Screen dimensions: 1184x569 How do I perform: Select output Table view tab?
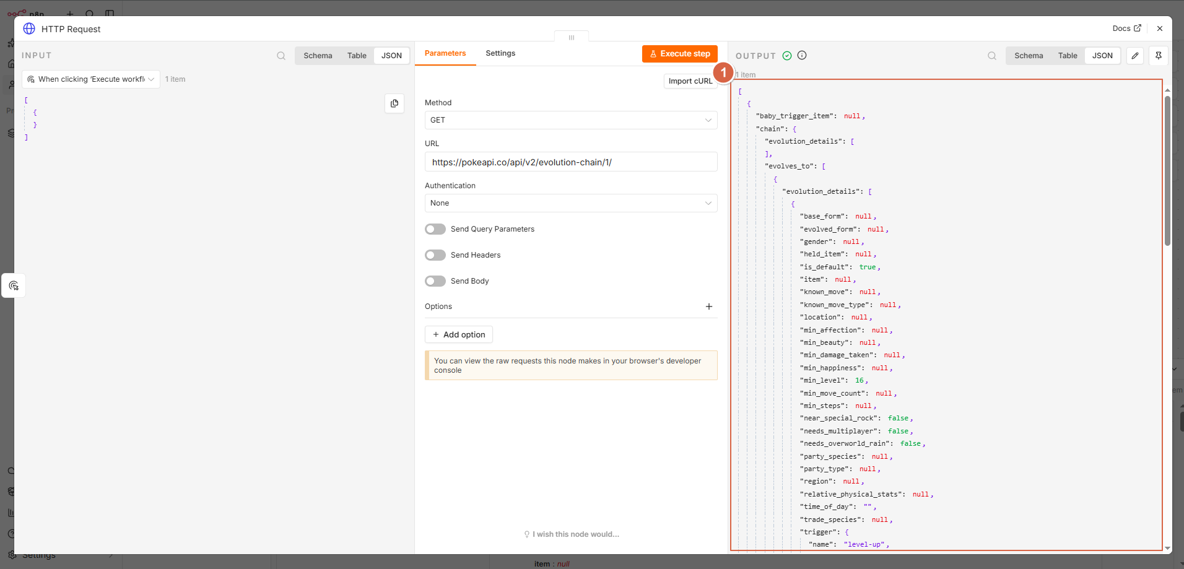(1068, 56)
